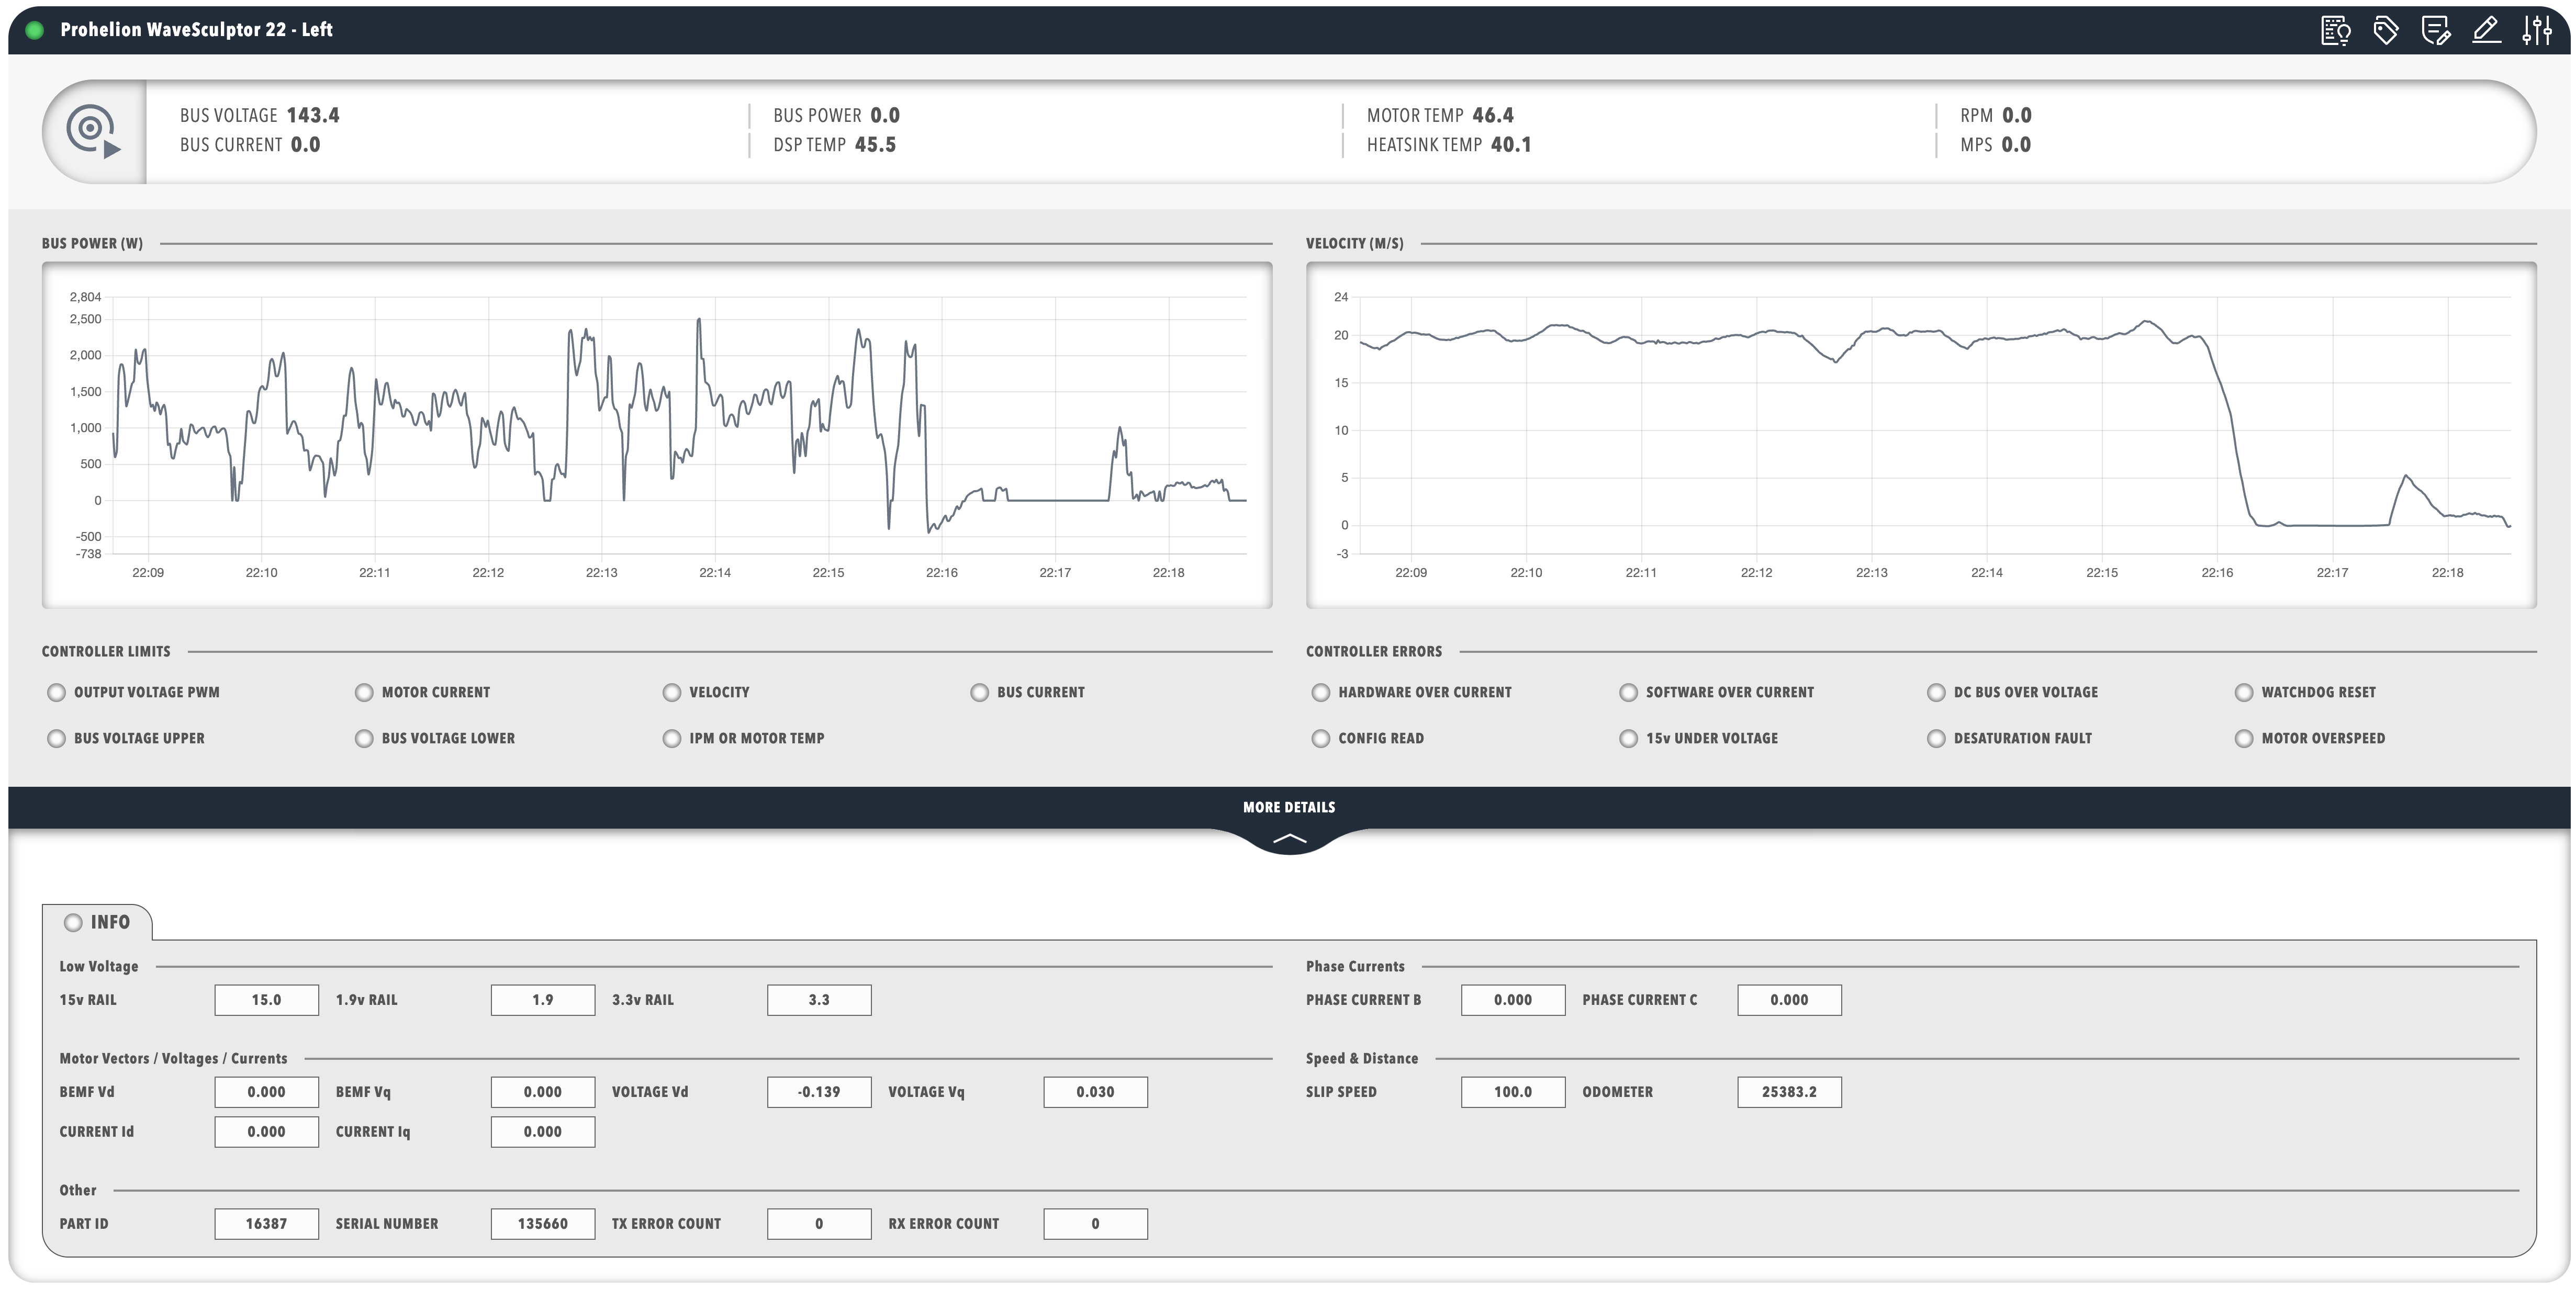
Task: Click the CURRENT Iq value field
Action: pos(543,1132)
